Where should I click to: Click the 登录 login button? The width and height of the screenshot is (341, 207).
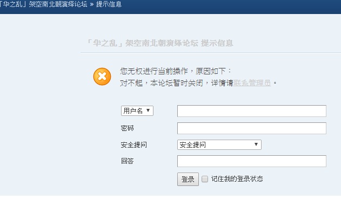coord(188,179)
